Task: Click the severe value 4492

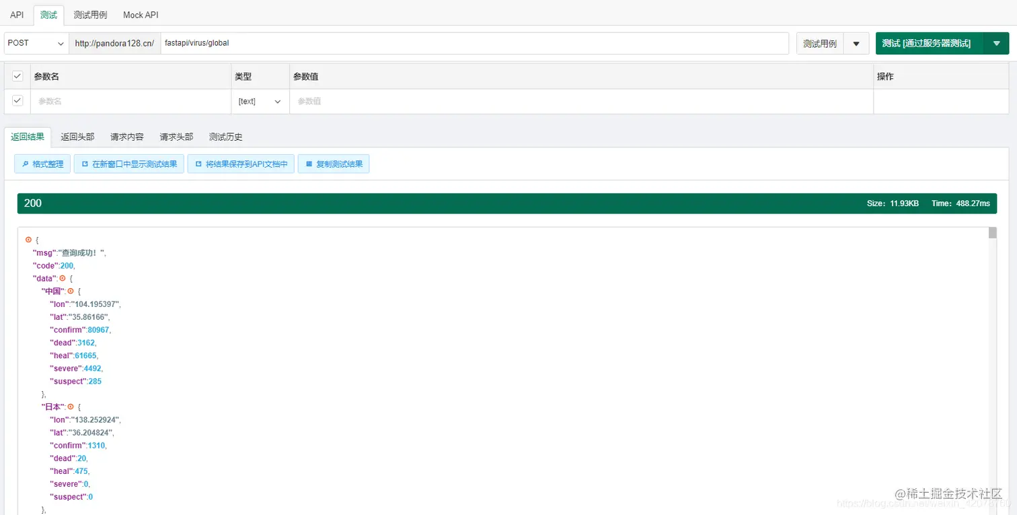Action: click(x=93, y=368)
